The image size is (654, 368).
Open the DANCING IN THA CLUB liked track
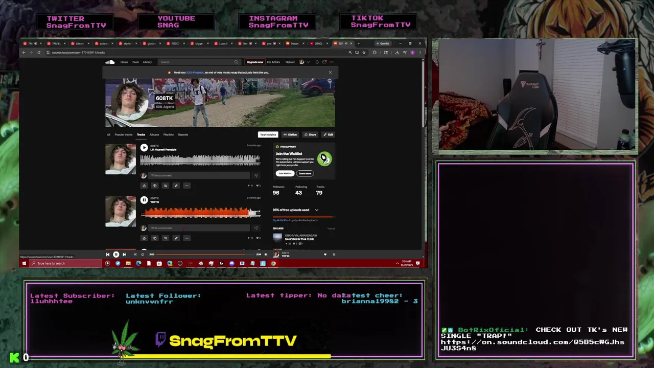[x=299, y=239]
